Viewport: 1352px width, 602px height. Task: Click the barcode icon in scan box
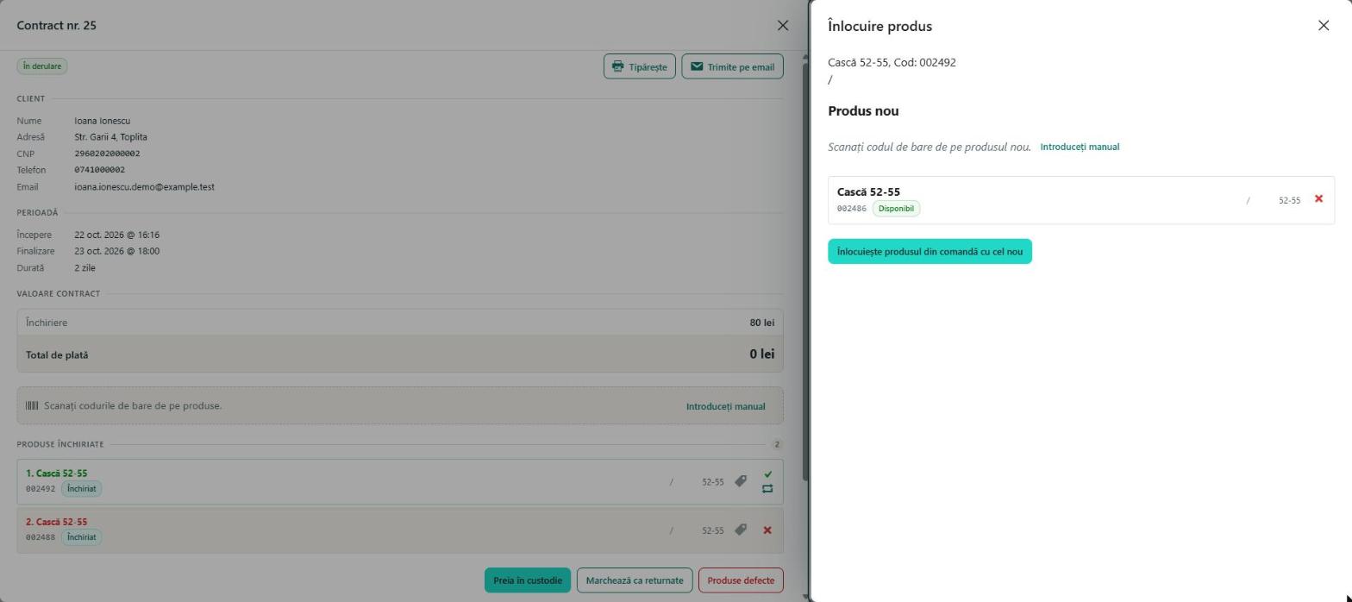(x=32, y=405)
